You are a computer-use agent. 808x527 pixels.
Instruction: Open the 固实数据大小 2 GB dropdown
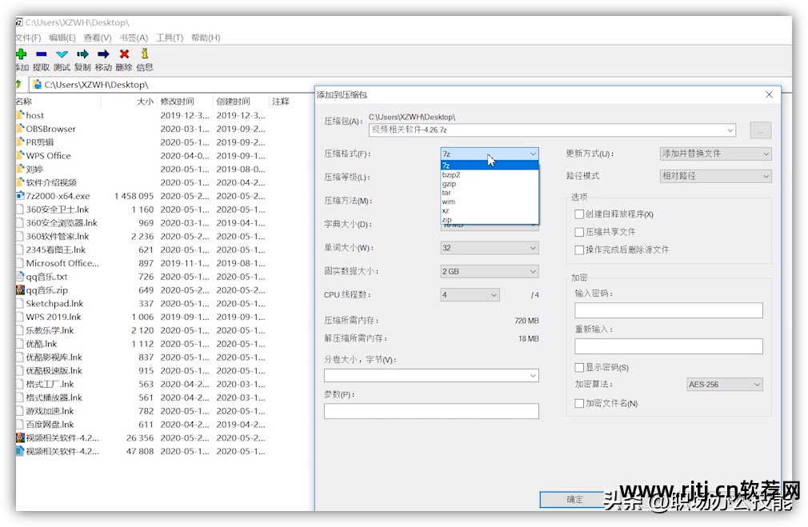coord(490,271)
